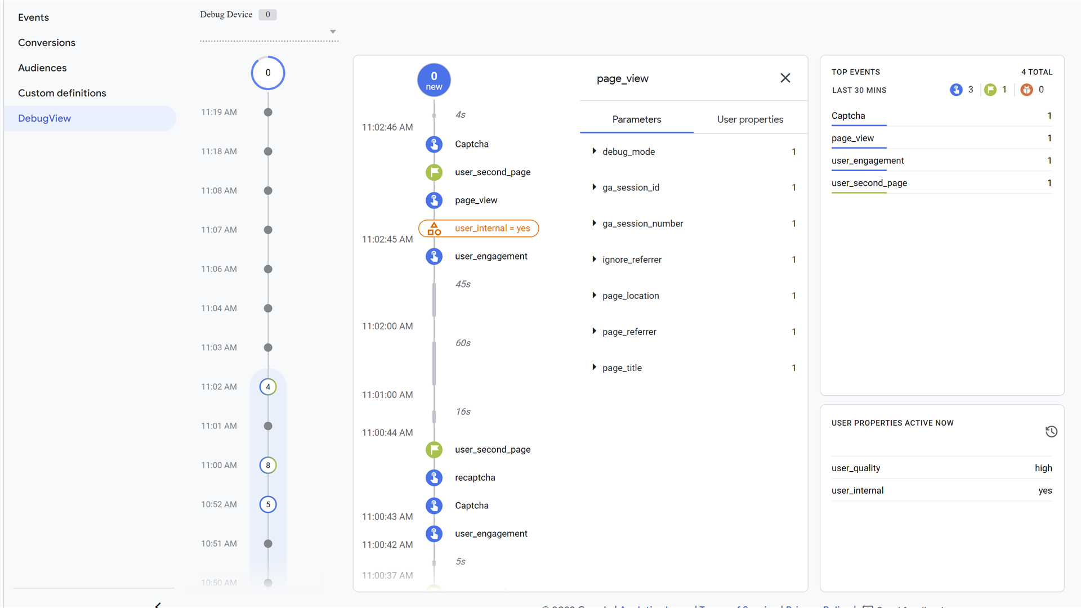Select the event icon beside recaptcha

(x=434, y=477)
